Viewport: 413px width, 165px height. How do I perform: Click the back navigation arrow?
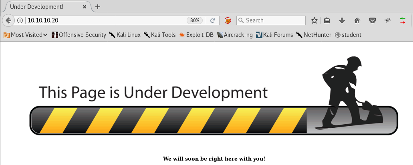pyautogui.click(x=8, y=20)
